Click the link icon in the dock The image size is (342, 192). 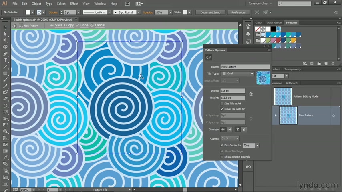point(248,167)
